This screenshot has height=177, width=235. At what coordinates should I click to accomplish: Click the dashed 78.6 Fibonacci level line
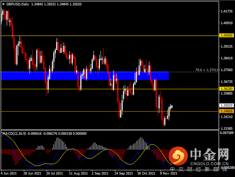[193, 72]
